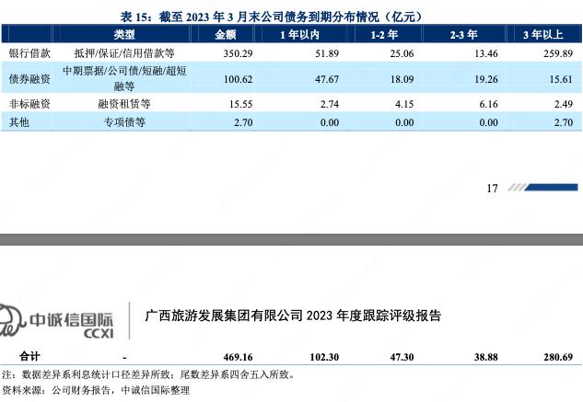583x402 pixels.
Task: Click 2.70 in 其他 row's 3 年以上 column
Action: click(564, 122)
